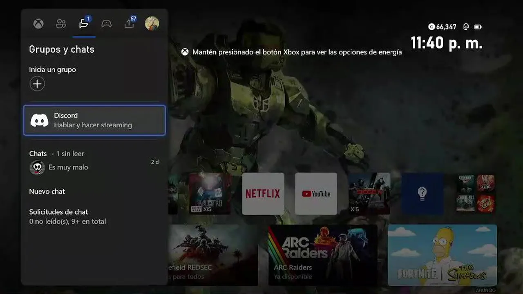Open the Fortnite Simpsons ad card
The width and height of the screenshot is (523, 294).
pos(443,255)
